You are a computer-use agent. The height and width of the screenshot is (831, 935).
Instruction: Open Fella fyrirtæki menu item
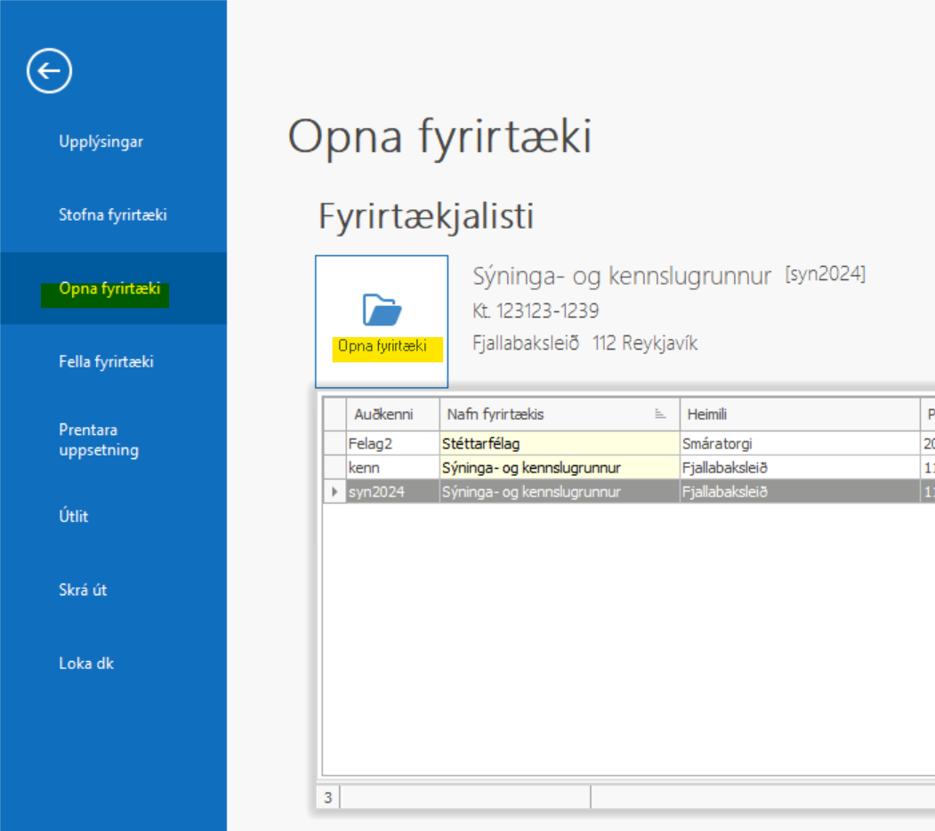[106, 361]
